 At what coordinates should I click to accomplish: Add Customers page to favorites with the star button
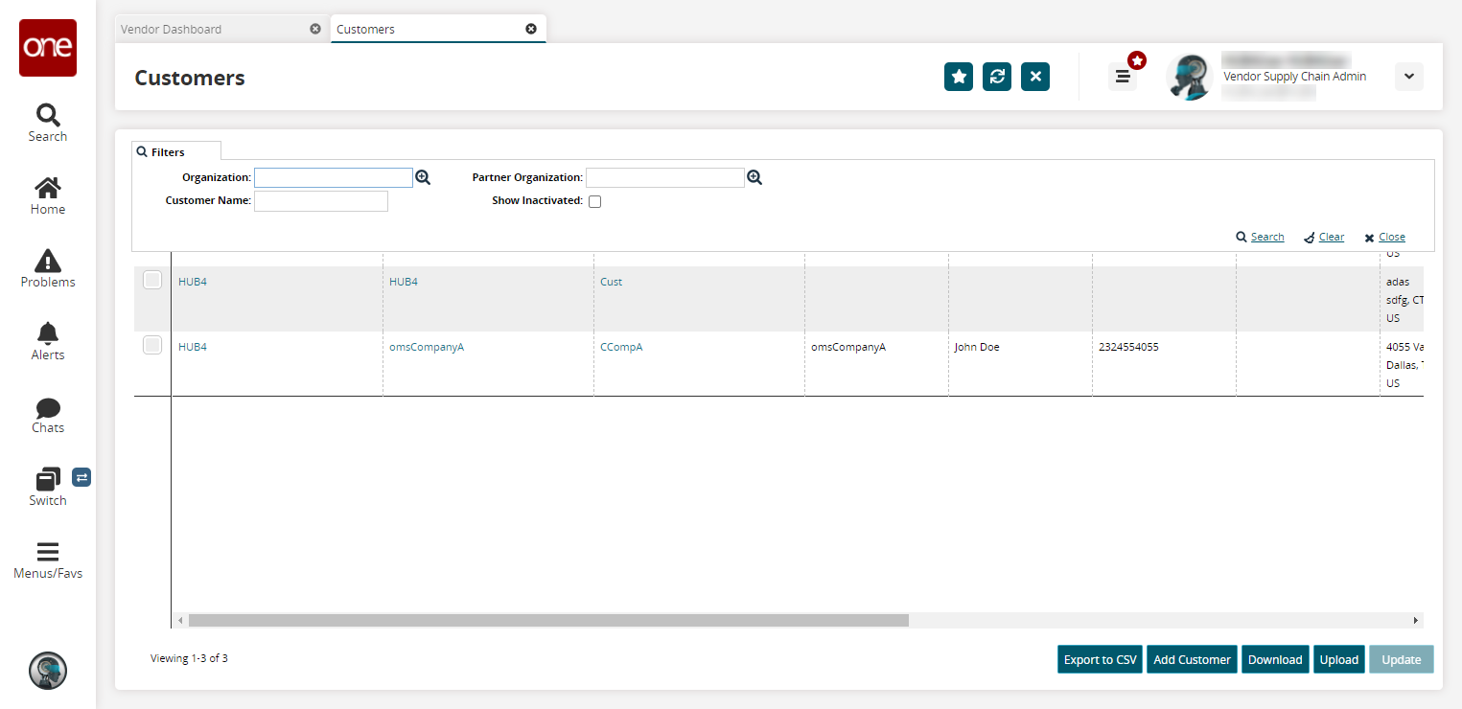[959, 77]
